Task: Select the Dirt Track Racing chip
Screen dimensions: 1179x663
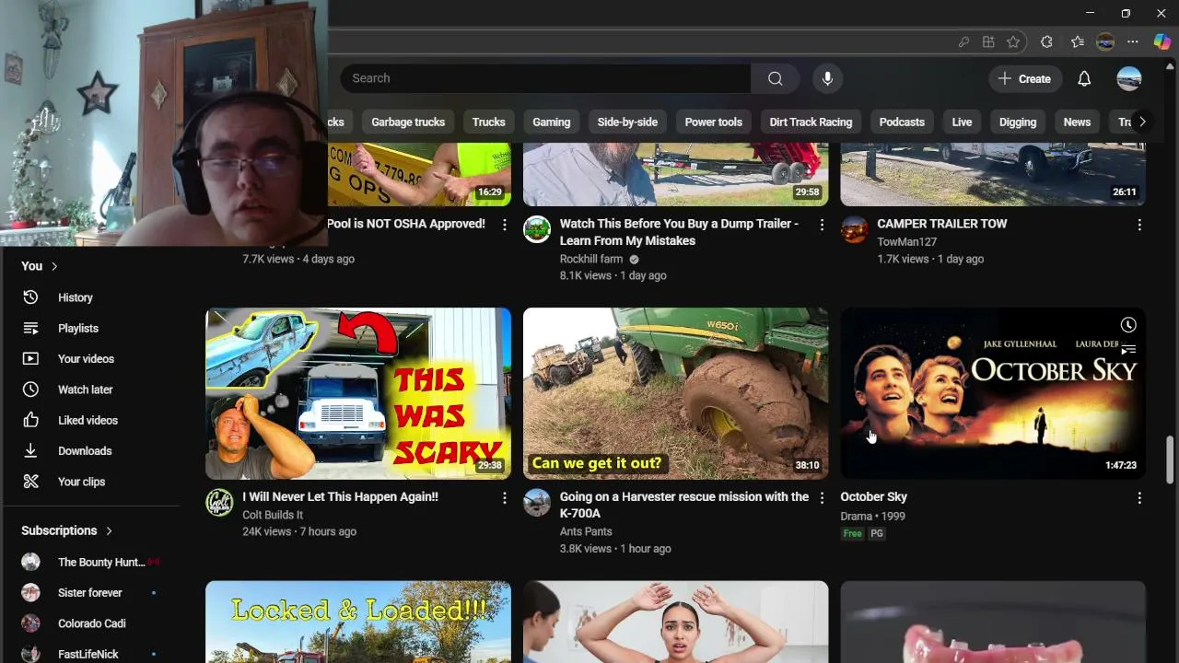Action: click(x=811, y=122)
